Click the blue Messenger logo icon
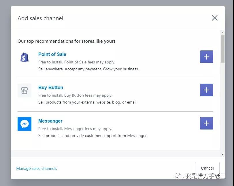This screenshot has width=234, height=186. pyautogui.click(x=24, y=123)
